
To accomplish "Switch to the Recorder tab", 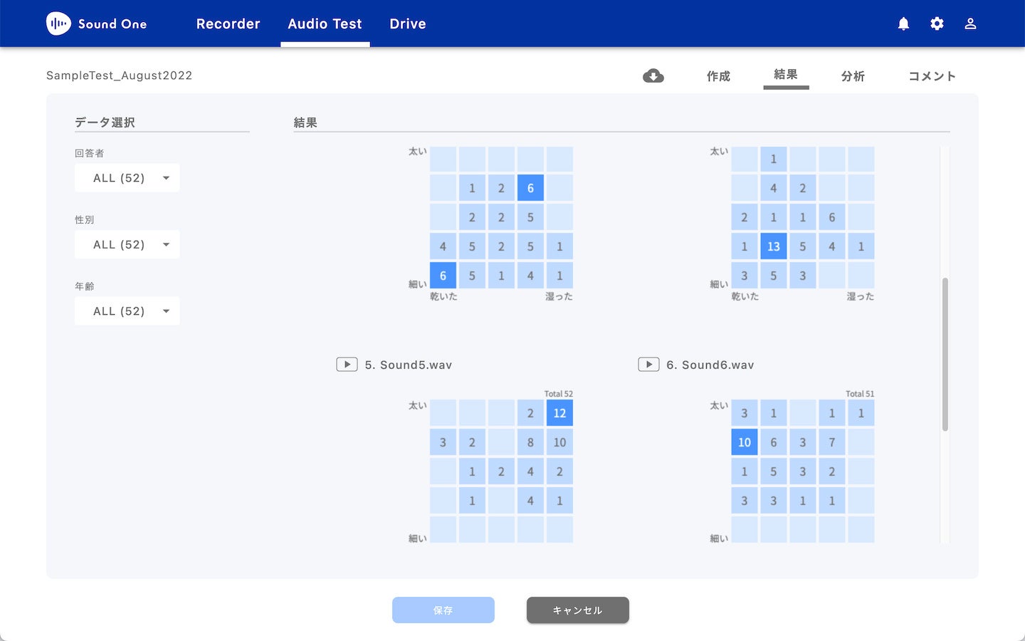I will (x=228, y=24).
